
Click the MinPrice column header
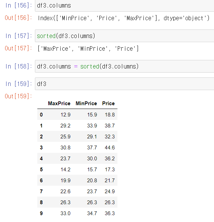[86, 103]
